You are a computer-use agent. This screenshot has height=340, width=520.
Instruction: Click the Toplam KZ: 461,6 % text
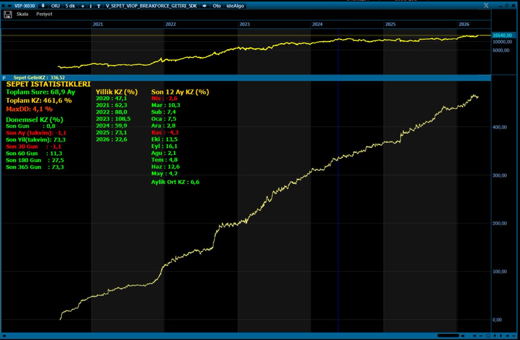(x=39, y=100)
